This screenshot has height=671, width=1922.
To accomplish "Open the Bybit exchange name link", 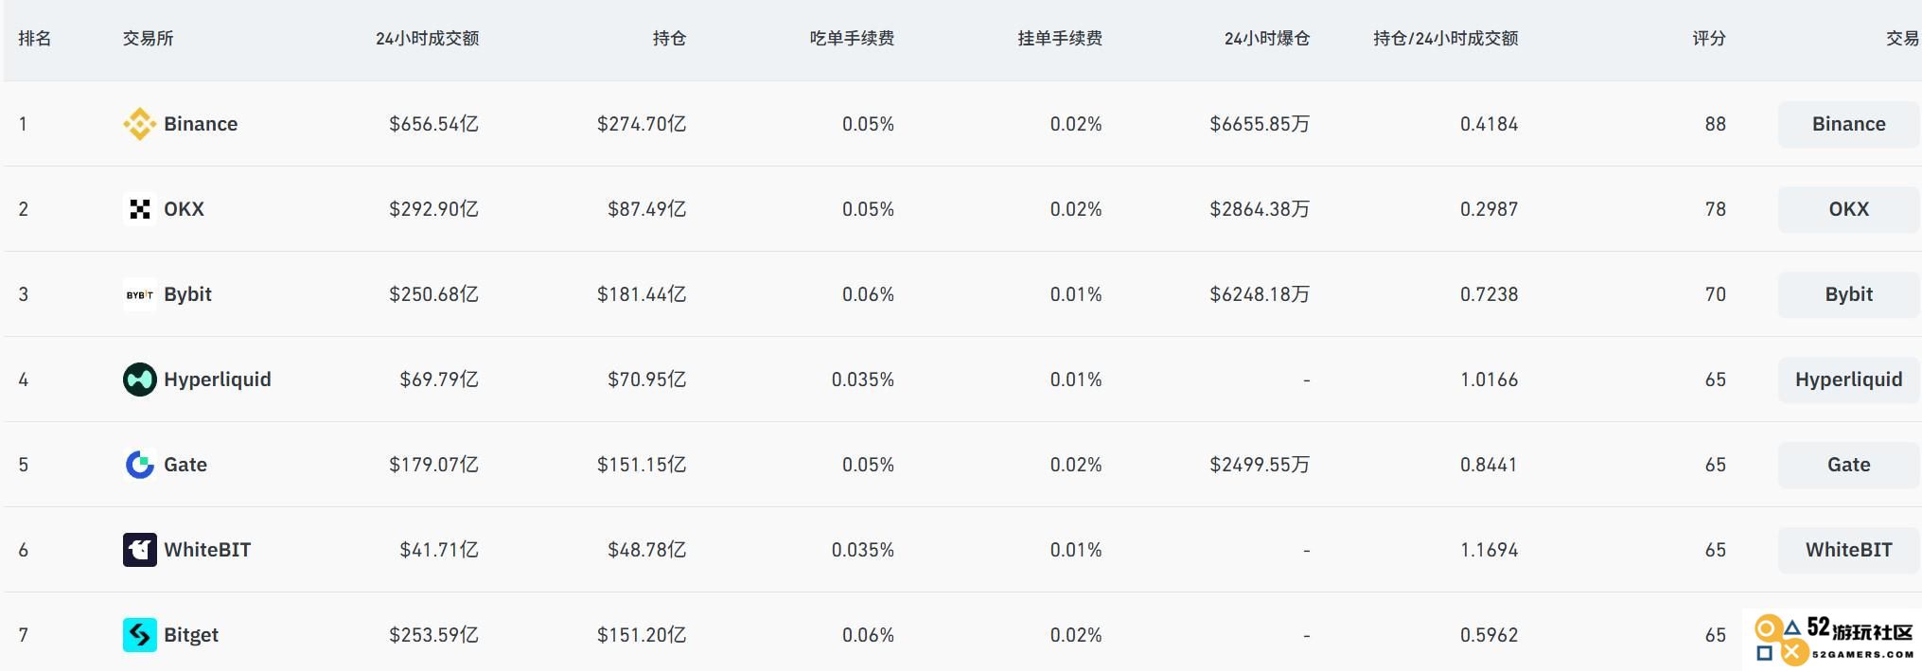I will click(187, 294).
